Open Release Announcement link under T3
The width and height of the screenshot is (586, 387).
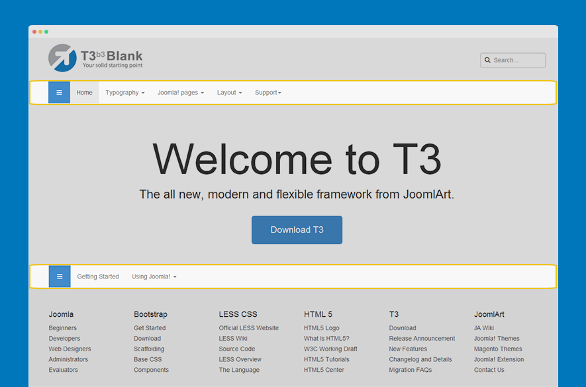[x=422, y=339]
